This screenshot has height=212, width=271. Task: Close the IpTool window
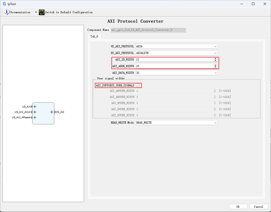coord(265,4)
